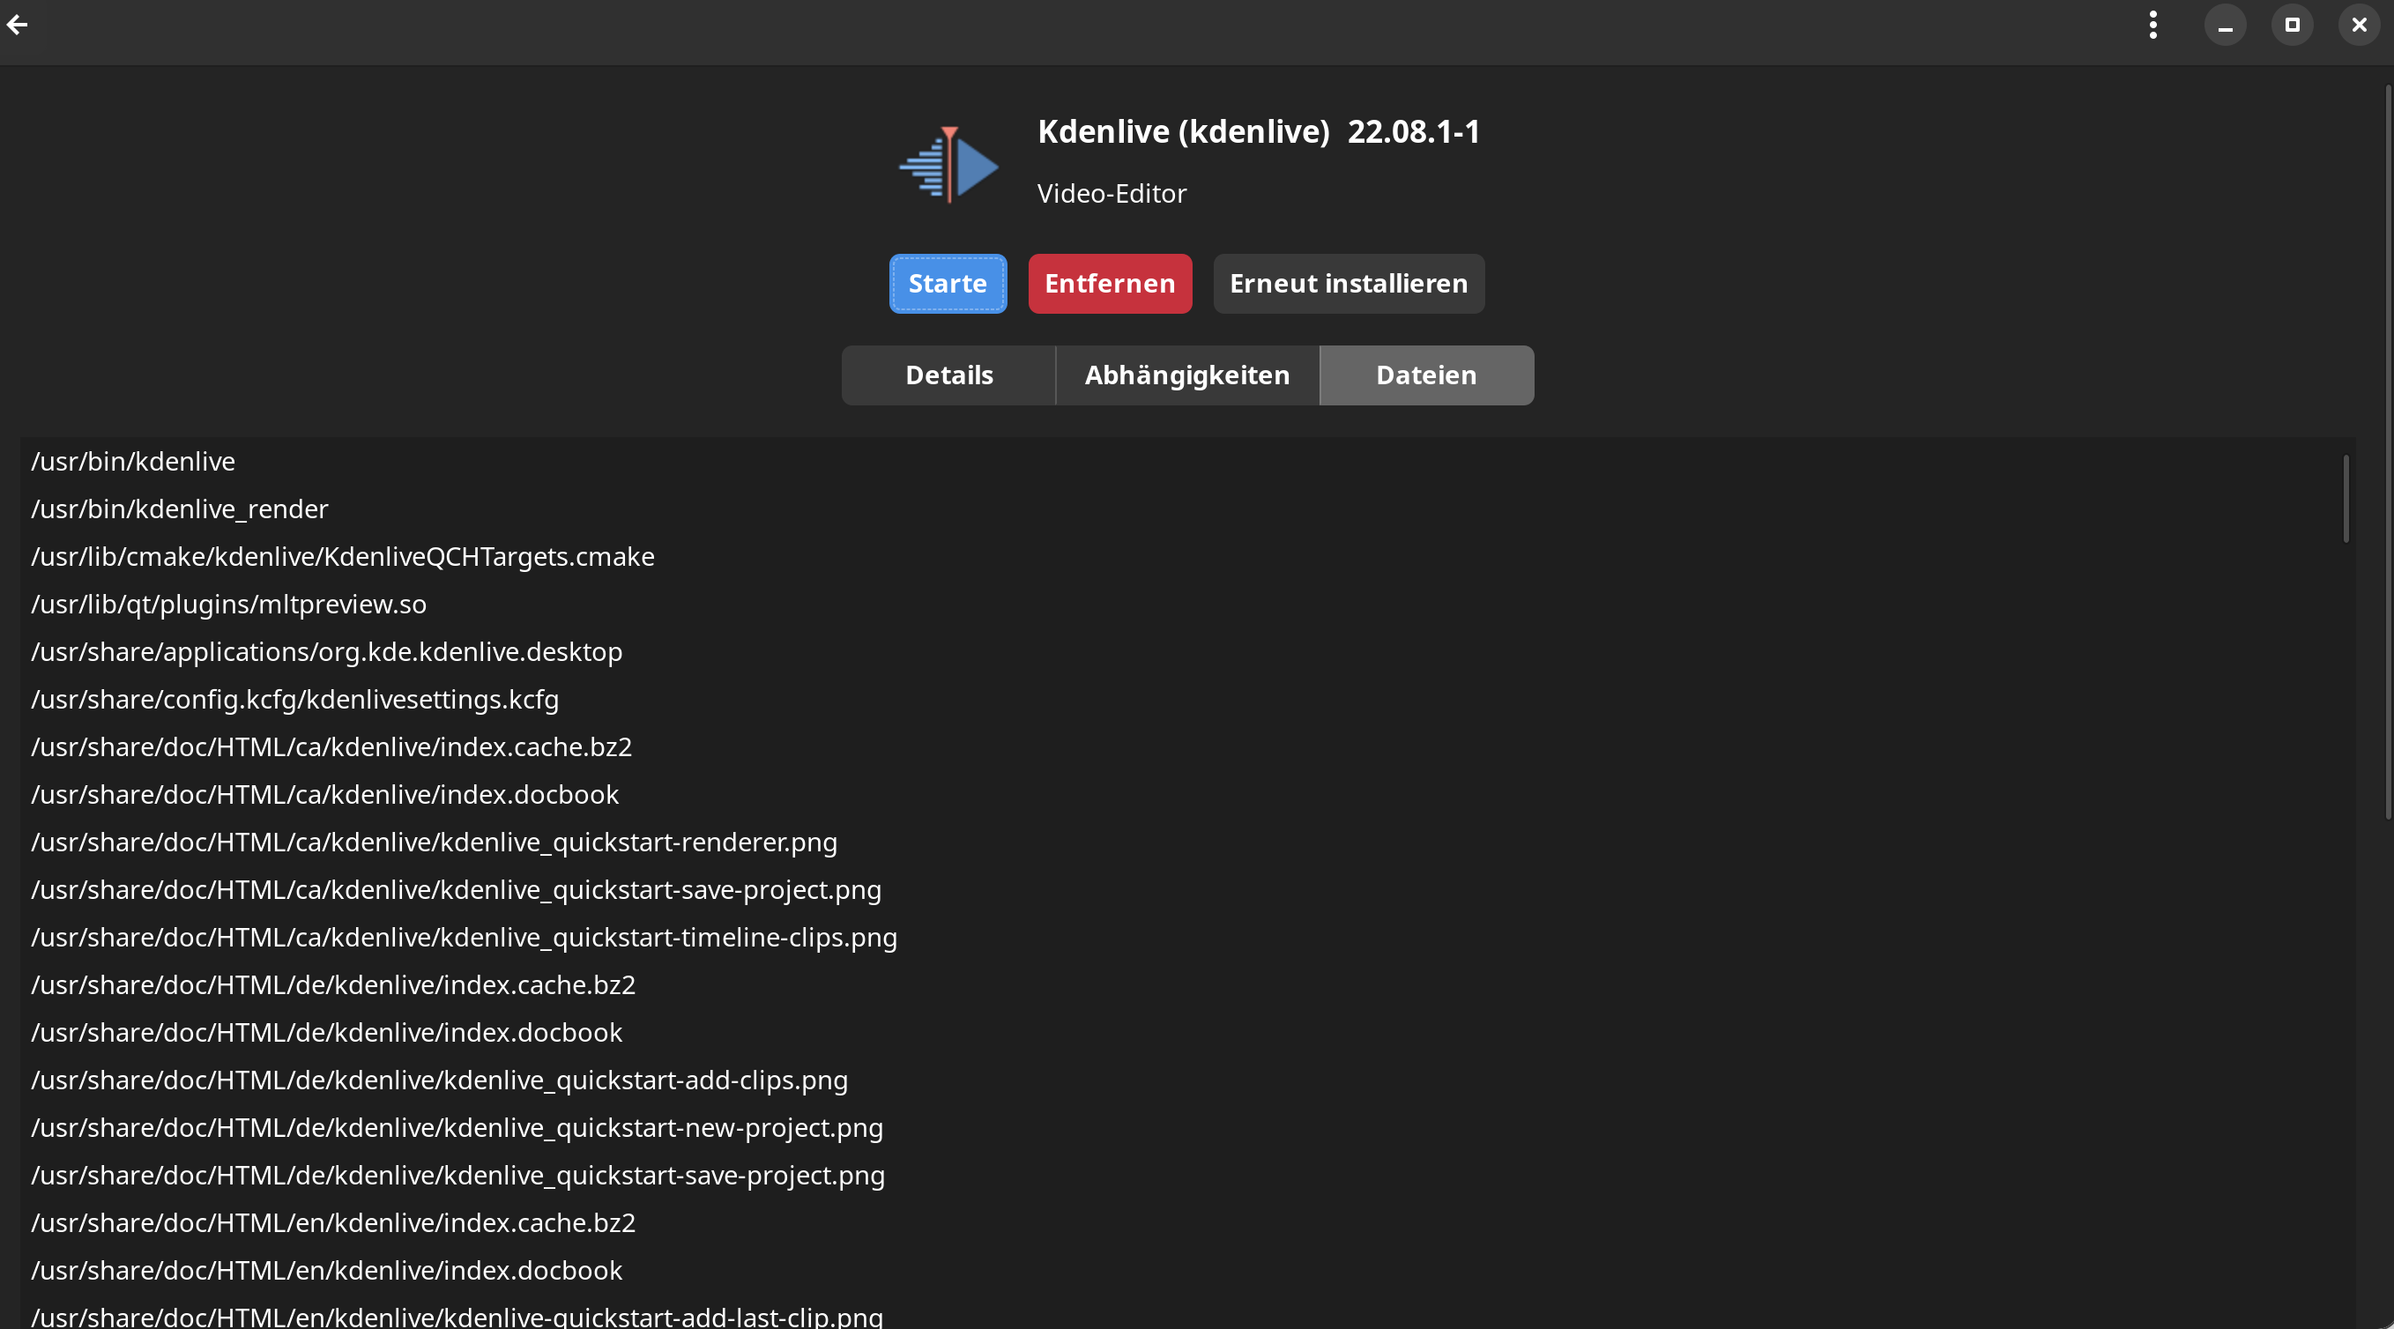Open the three-dot options menu

[2152, 25]
